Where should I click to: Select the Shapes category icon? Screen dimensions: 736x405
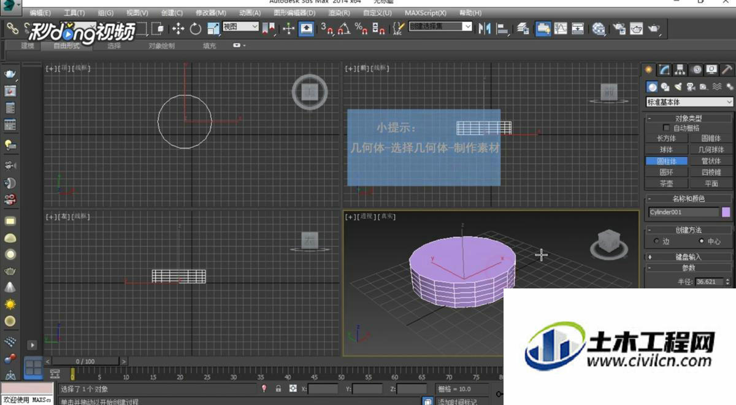click(665, 87)
